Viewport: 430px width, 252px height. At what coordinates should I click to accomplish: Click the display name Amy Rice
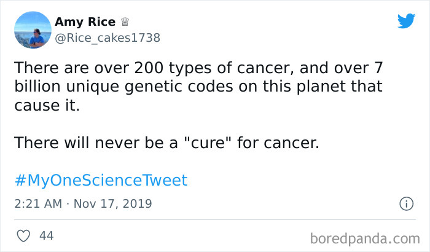tap(85, 22)
